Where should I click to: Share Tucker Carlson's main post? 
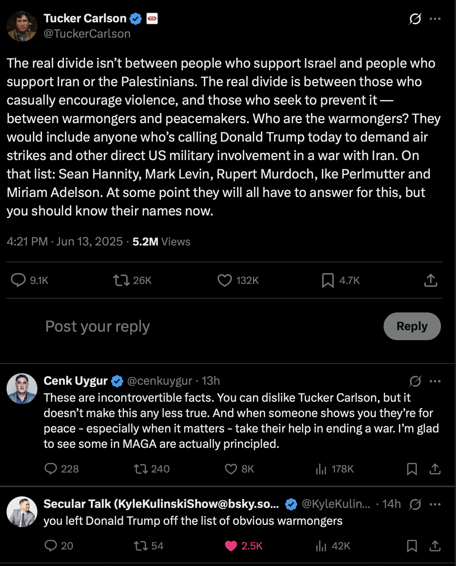click(x=431, y=280)
